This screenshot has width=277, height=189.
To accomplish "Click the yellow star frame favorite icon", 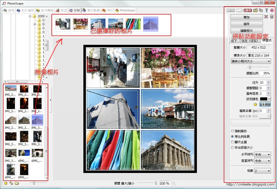I will coord(255,104).
